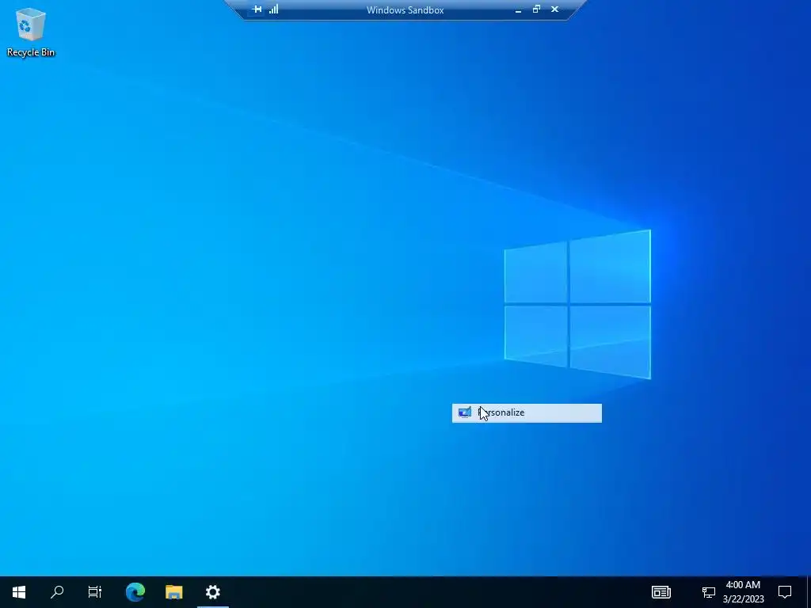Launch Microsoft Edge from the taskbar
Viewport: 811px width, 608px height.
tap(135, 592)
